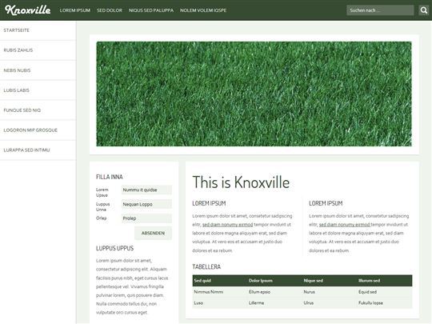Open Nebis Nubis sidebar link
The height and width of the screenshot is (324, 432).
pyautogui.click(x=38, y=70)
